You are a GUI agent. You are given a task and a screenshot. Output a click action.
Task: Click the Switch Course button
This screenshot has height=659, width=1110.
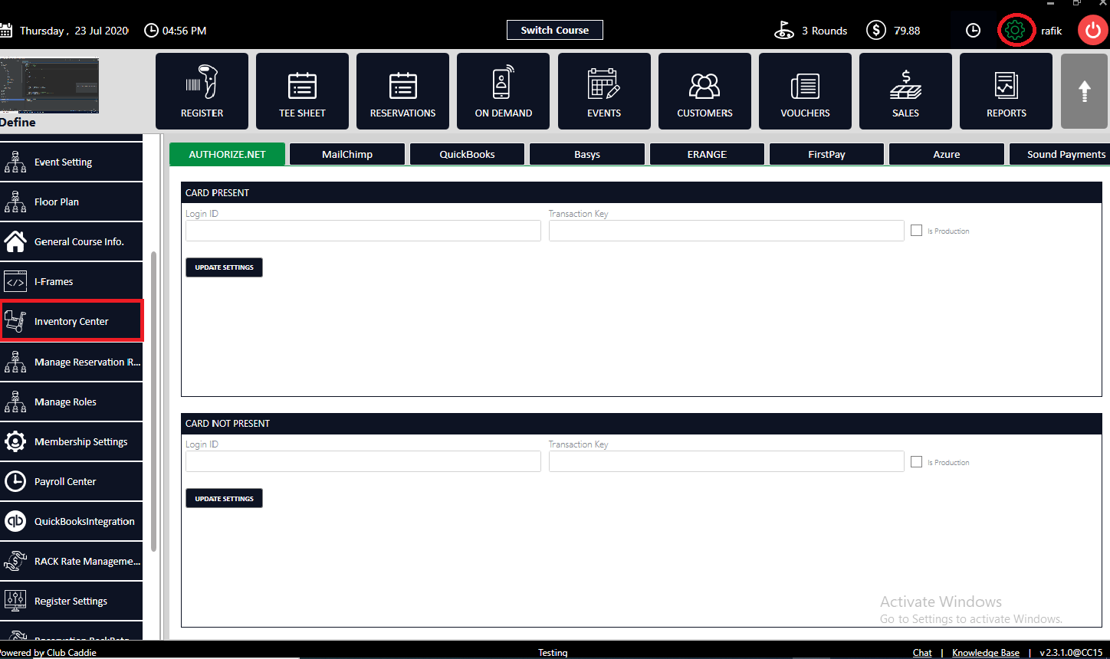(x=555, y=30)
